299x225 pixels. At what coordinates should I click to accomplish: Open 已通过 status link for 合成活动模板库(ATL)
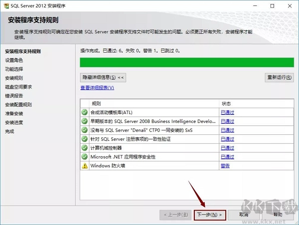pos(227,112)
